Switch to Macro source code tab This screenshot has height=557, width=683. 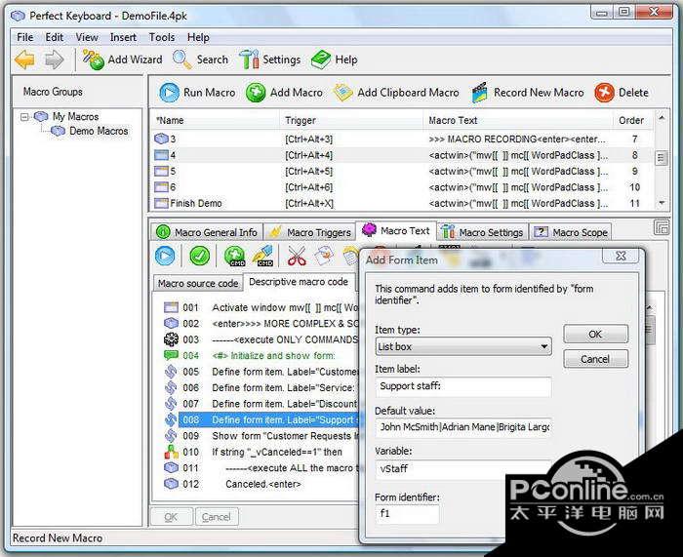[198, 284]
